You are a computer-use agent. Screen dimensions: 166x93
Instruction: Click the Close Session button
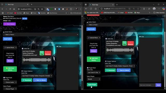coord(10,24)
